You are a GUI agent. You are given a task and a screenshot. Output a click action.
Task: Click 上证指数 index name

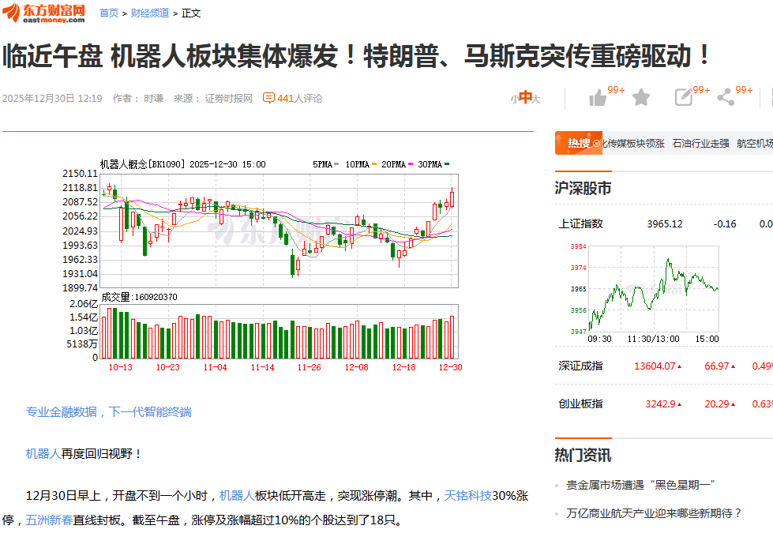pos(580,223)
